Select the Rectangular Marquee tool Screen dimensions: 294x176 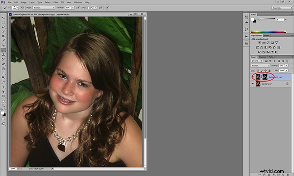pyautogui.click(x=3, y=22)
